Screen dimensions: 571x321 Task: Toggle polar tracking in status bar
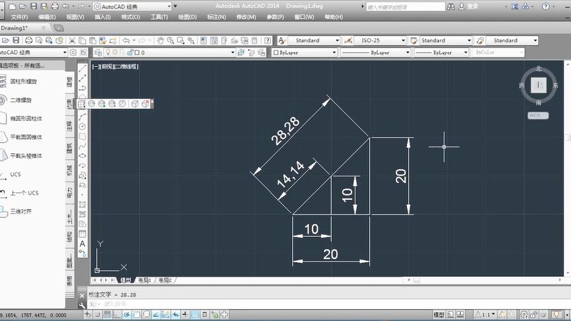click(127, 314)
